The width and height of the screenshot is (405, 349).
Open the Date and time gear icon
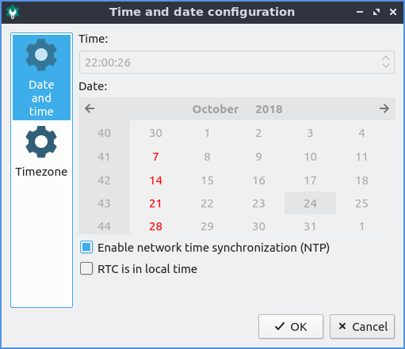pos(41,55)
